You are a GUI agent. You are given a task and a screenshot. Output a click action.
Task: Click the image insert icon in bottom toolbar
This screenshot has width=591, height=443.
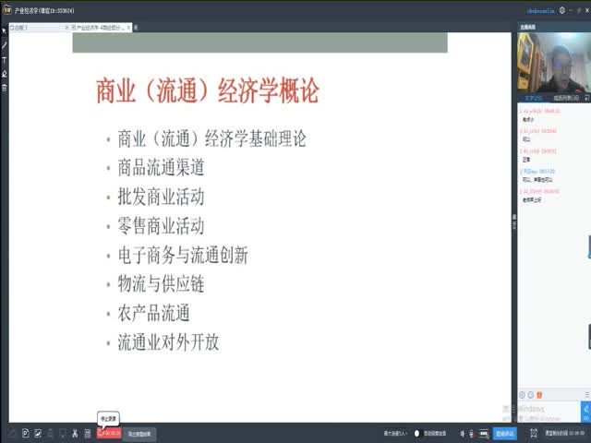[x=38, y=433]
